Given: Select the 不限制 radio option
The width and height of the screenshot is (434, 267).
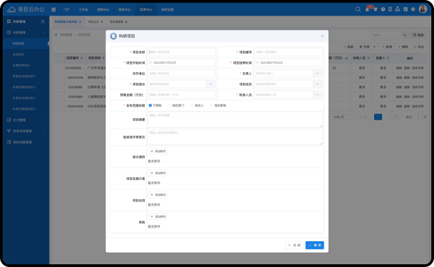Looking at the screenshot, I should pyautogui.click(x=155, y=105).
